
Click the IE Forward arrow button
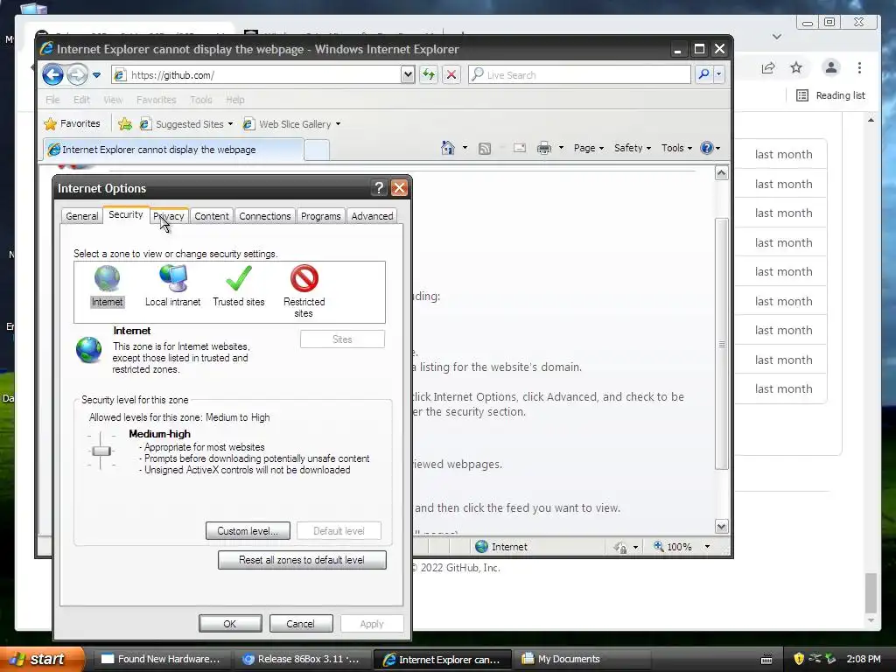point(77,75)
